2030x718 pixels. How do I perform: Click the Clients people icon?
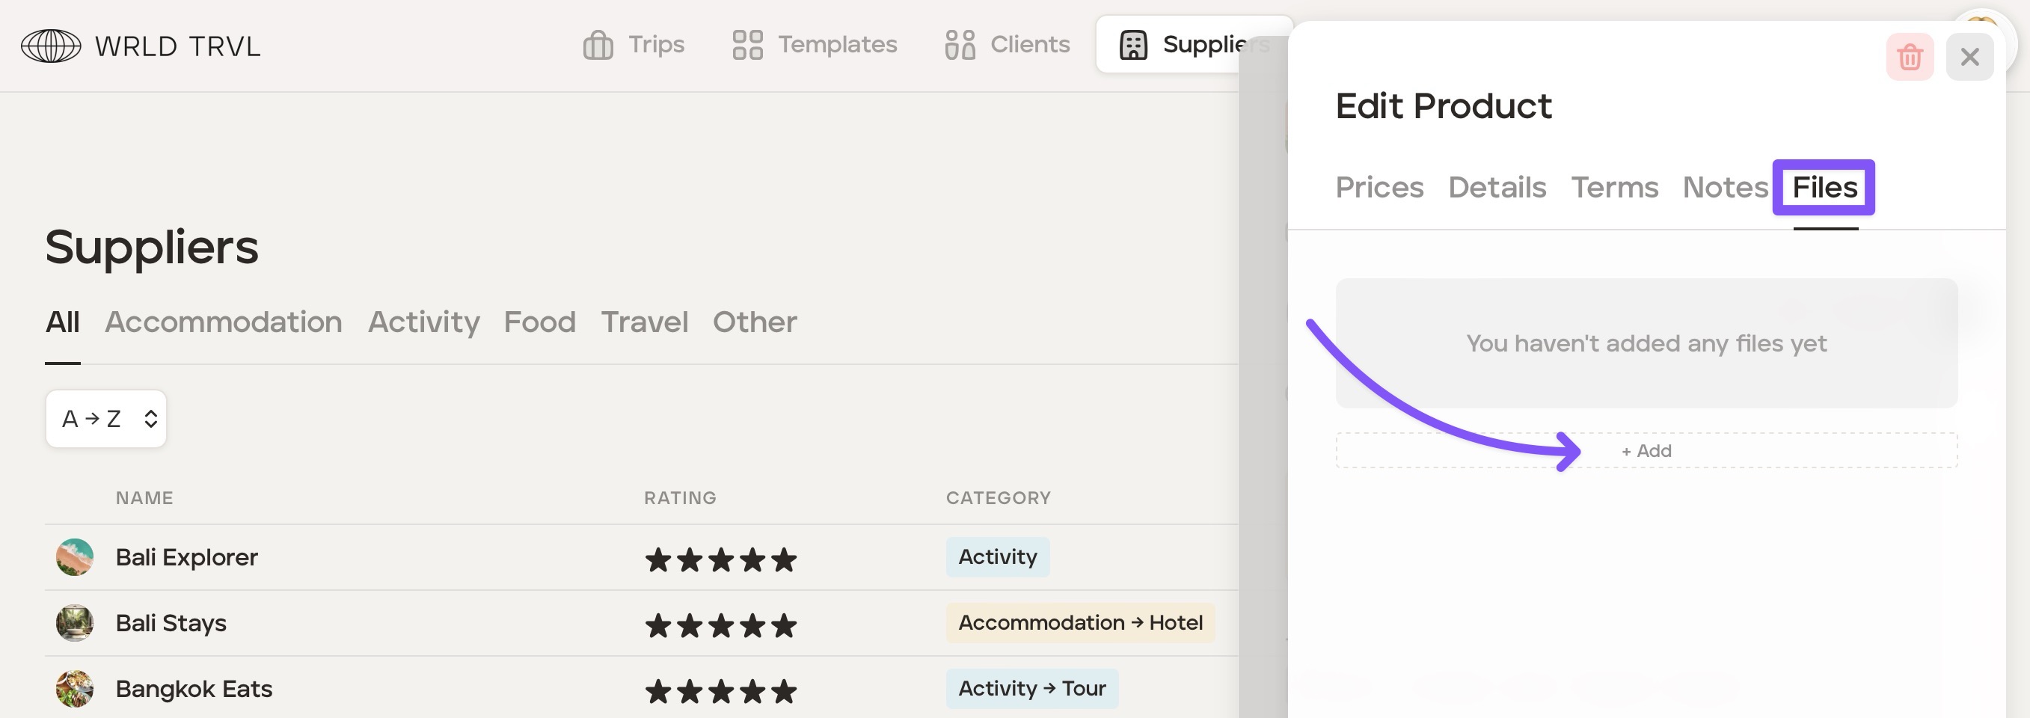(x=959, y=45)
